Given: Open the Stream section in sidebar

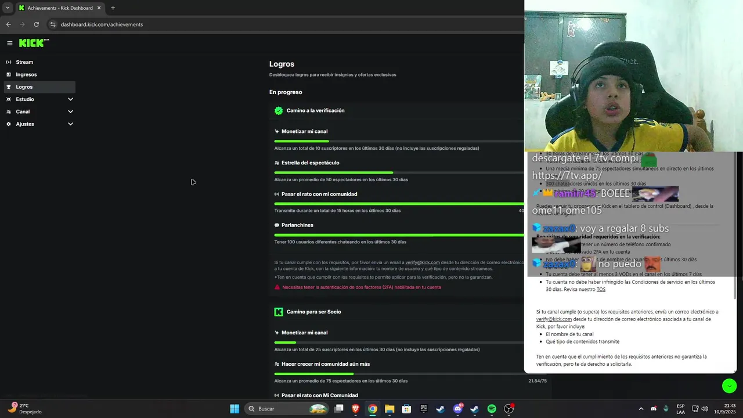Looking at the screenshot, I should [39, 62].
